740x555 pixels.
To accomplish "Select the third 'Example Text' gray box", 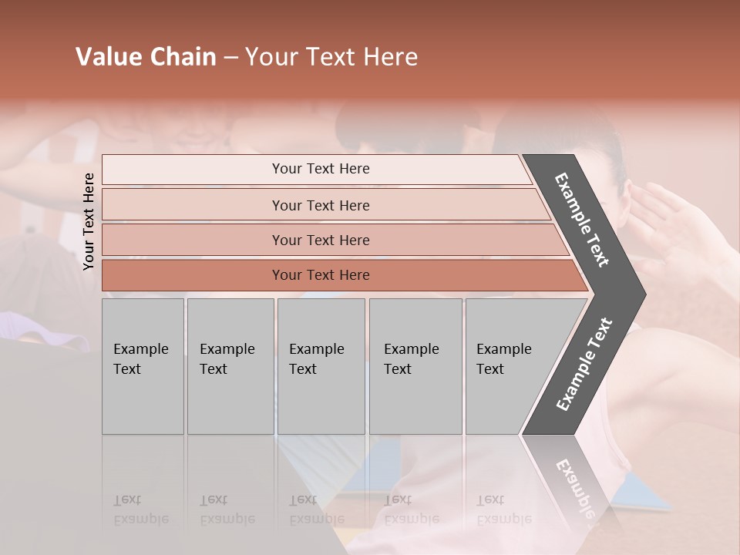I will 321,366.
